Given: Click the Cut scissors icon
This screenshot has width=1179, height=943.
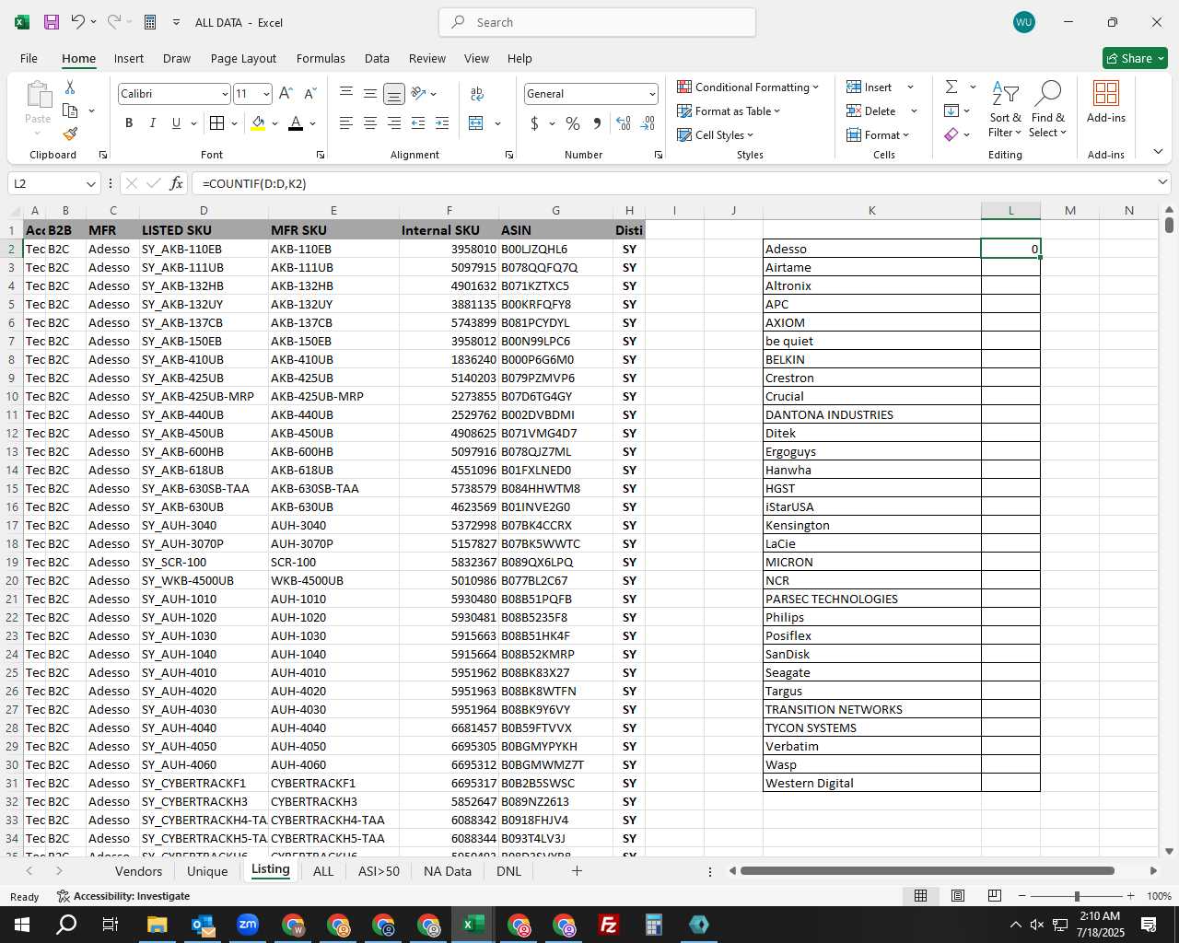Looking at the screenshot, I should (x=70, y=87).
